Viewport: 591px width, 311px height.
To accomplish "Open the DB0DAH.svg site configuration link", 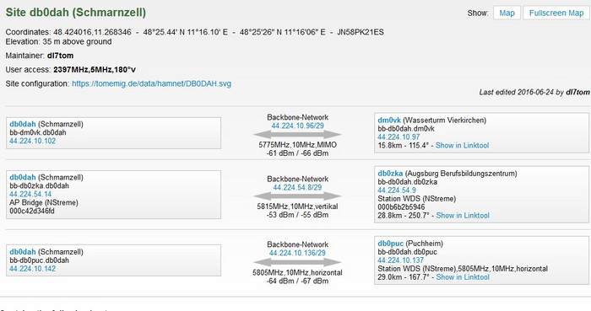I will pos(151,83).
